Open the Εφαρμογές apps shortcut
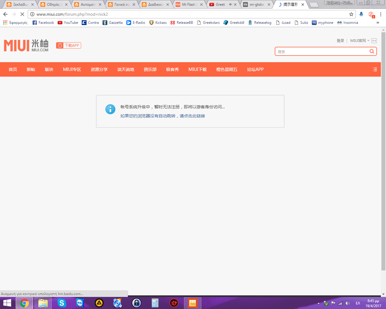 tap(15, 23)
